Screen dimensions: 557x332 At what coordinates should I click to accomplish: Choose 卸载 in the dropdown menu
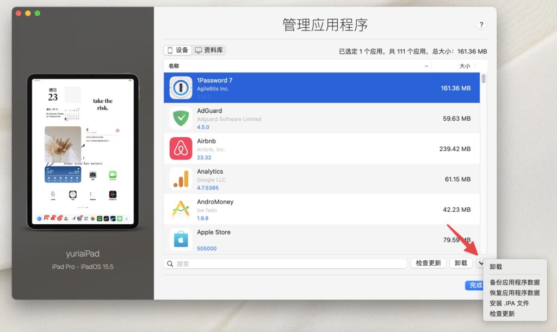pos(496,267)
